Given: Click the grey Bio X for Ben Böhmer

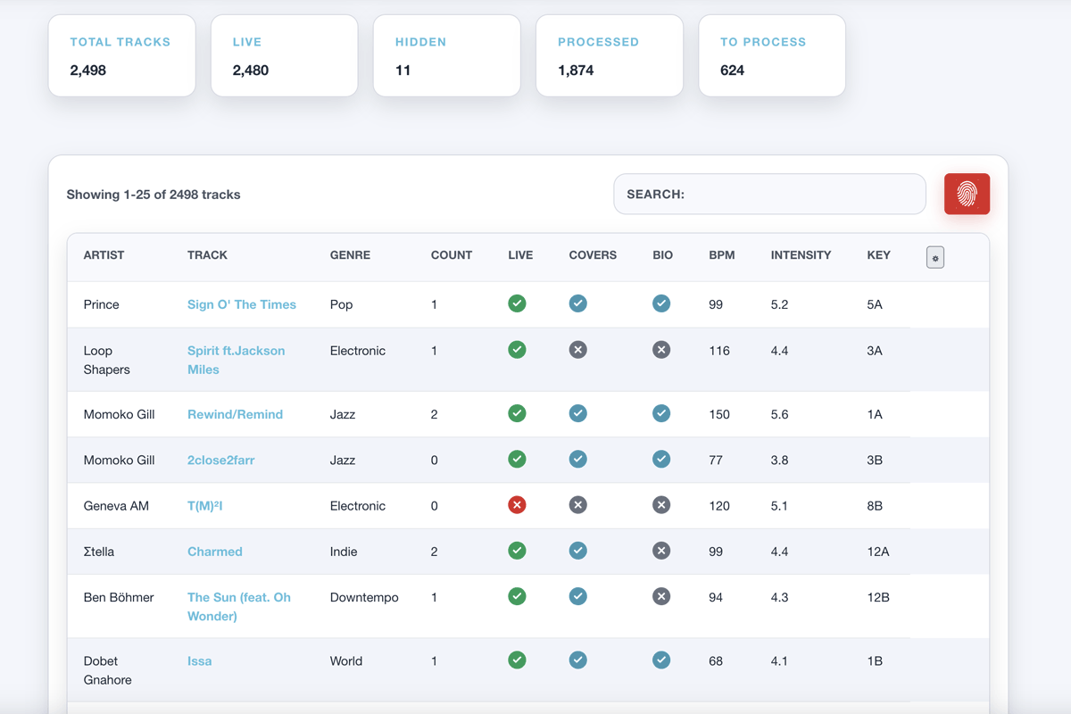Looking at the screenshot, I should [x=661, y=596].
